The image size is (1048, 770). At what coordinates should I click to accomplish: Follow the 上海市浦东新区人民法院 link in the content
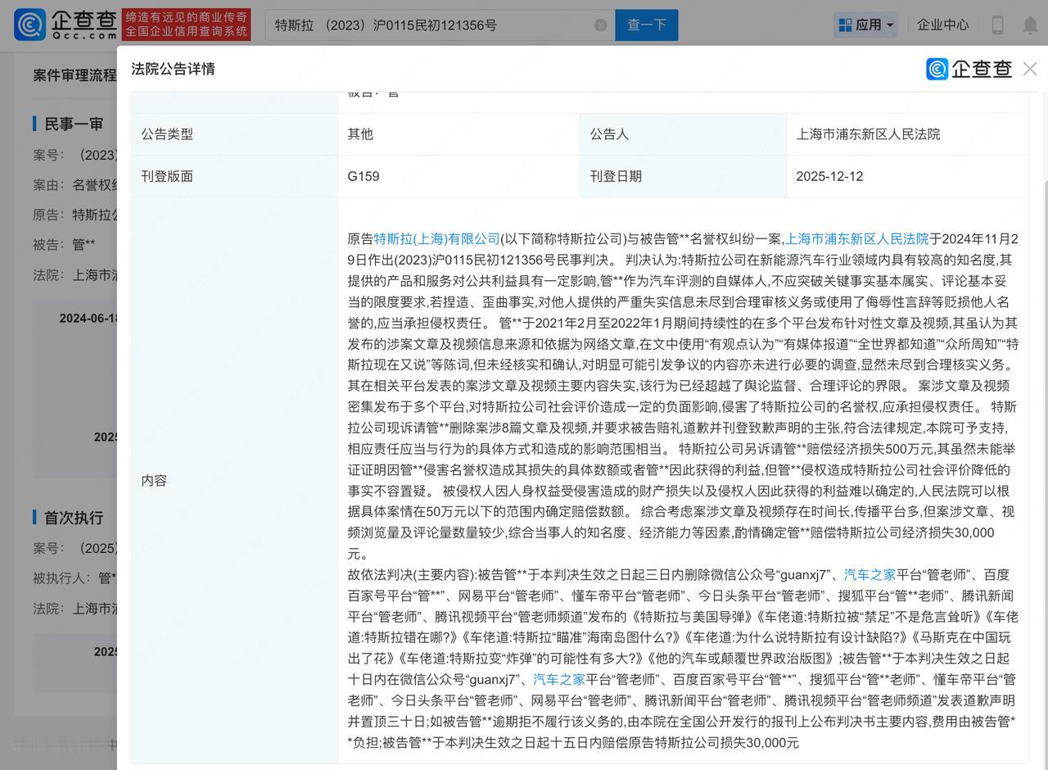click(x=856, y=239)
